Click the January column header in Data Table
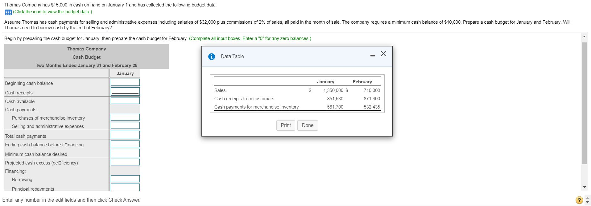 [x=325, y=82]
